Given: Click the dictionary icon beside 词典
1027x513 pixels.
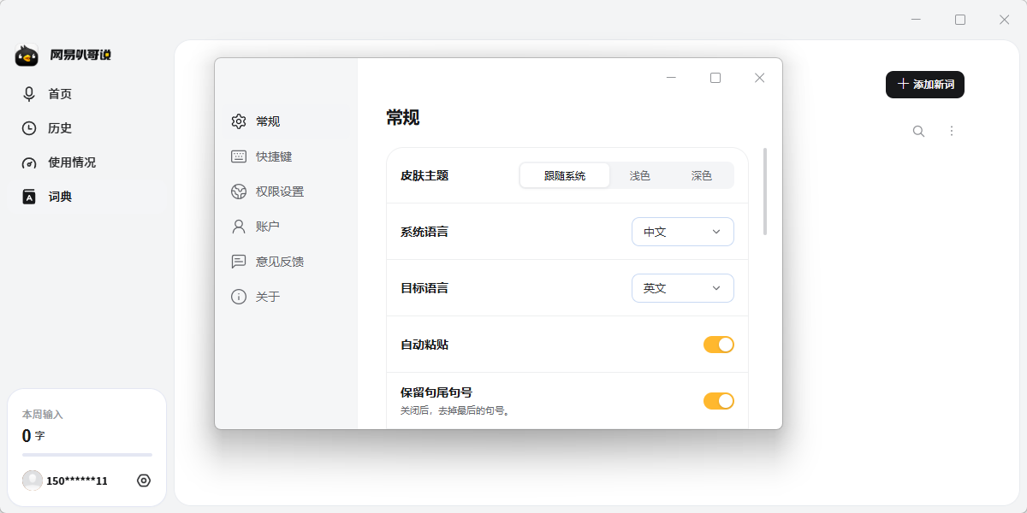Looking at the screenshot, I should (29, 197).
